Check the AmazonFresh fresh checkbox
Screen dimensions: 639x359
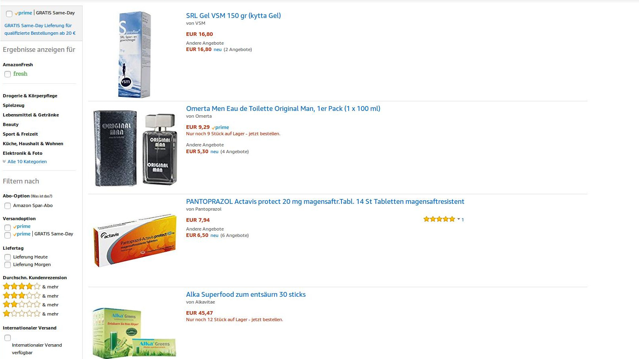tap(8, 74)
